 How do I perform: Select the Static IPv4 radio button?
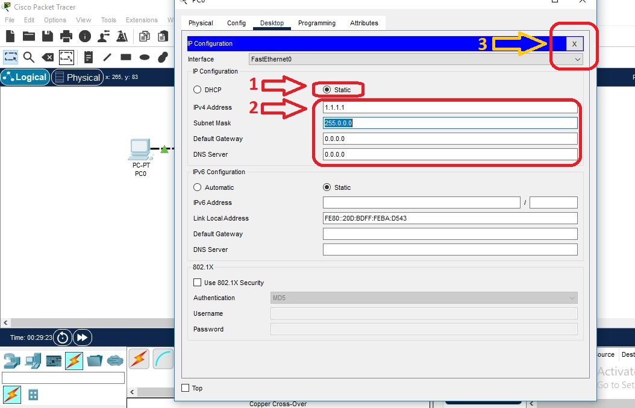[326, 89]
